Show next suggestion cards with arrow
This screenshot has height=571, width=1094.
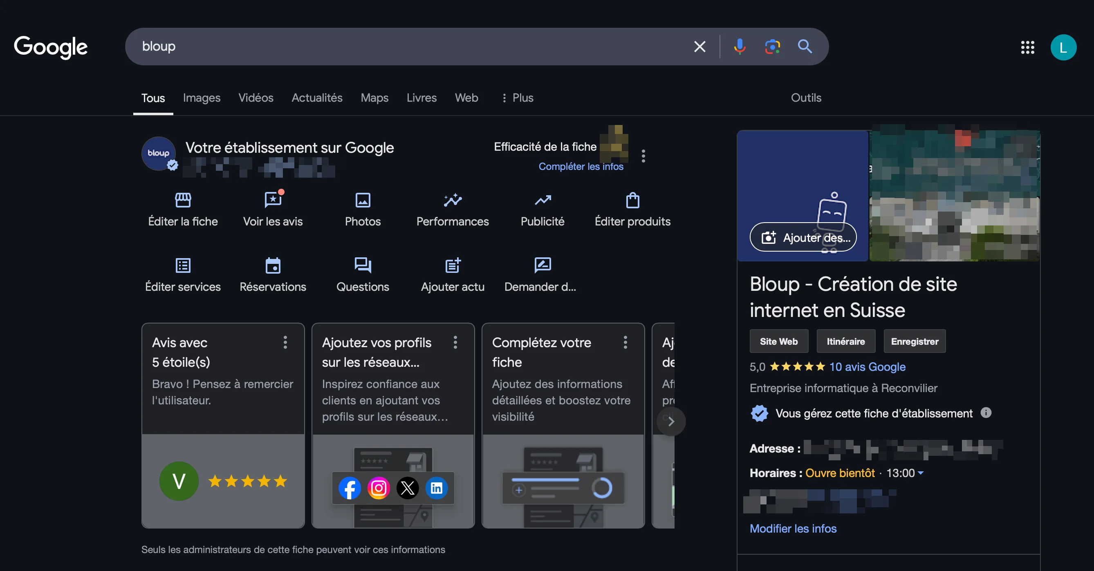point(671,421)
